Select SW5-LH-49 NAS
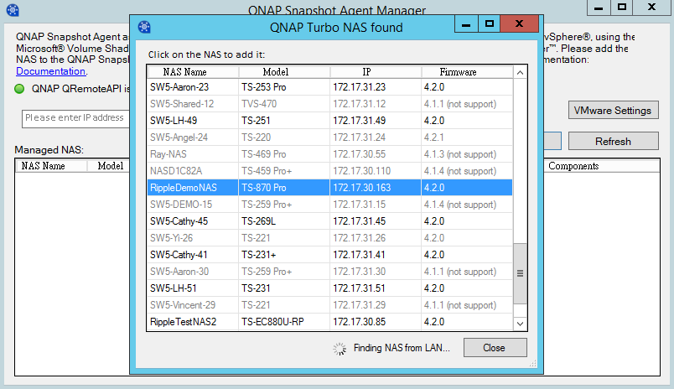The height and width of the screenshot is (389, 674). [329, 121]
